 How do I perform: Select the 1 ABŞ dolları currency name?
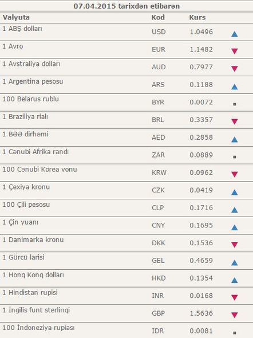pyautogui.click(x=22, y=29)
